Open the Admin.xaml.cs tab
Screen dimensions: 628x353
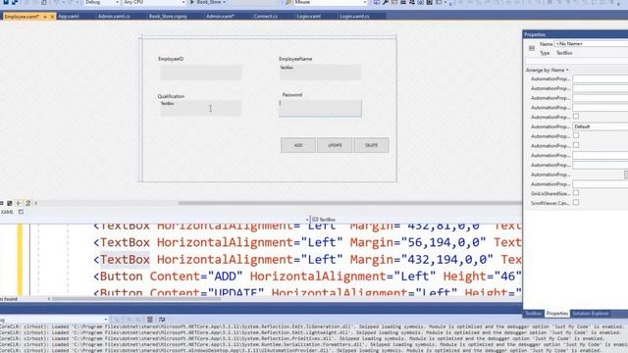point(114,17)
